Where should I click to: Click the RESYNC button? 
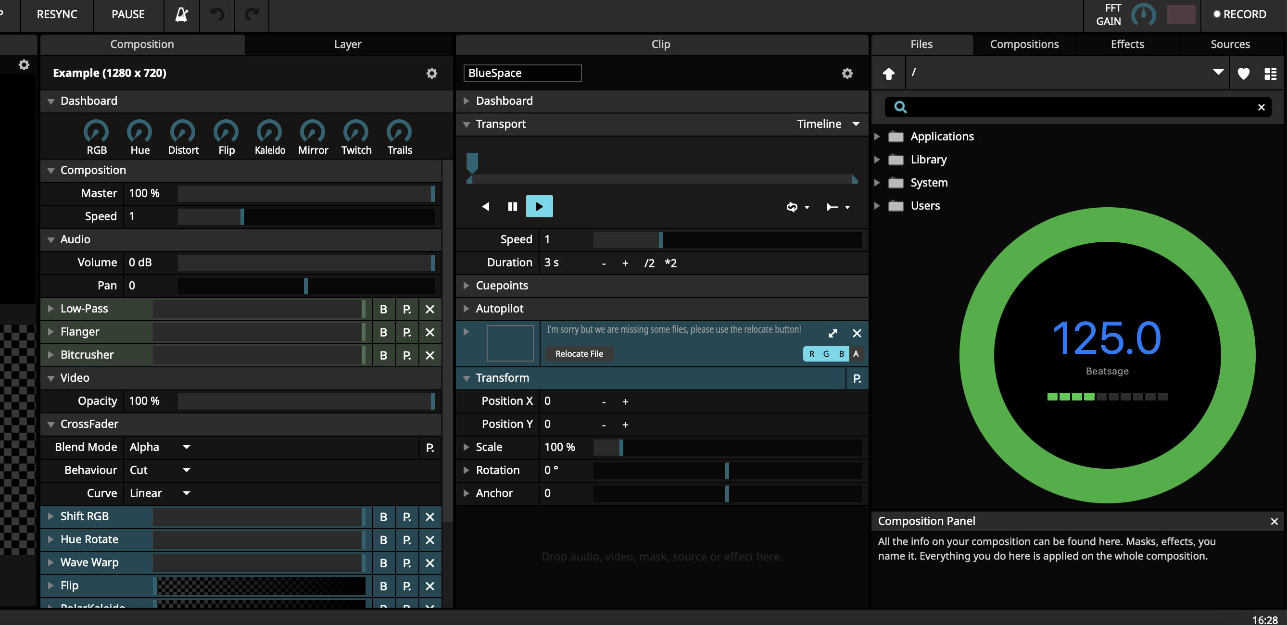coord(57,14)
